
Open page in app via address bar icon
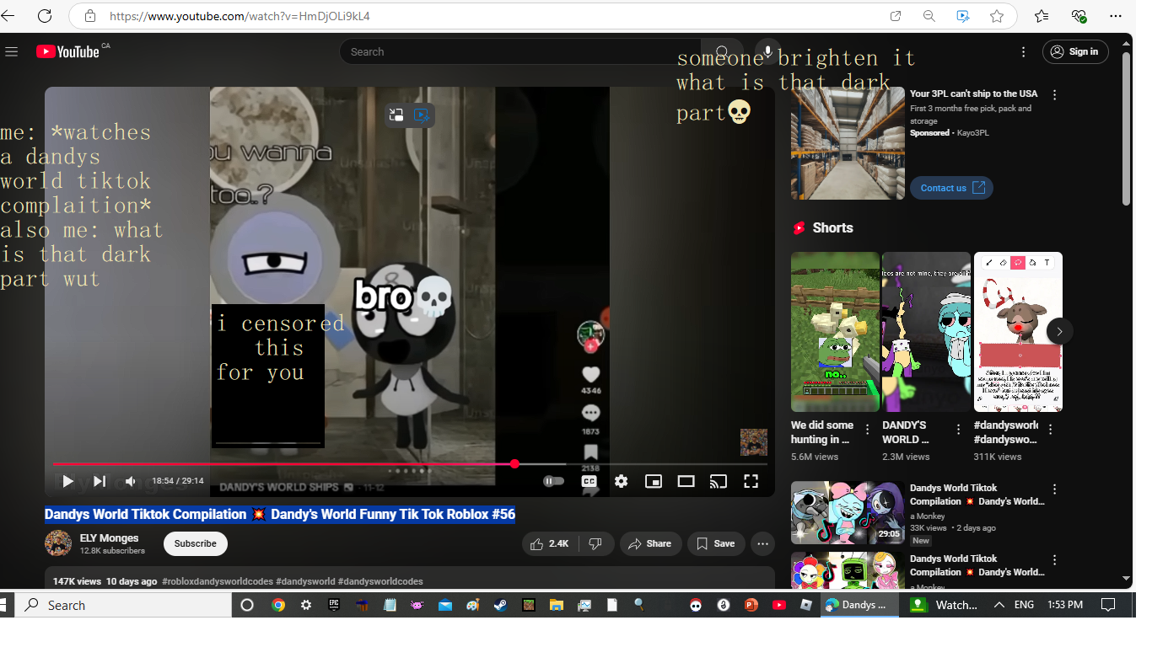pos(896,16)
